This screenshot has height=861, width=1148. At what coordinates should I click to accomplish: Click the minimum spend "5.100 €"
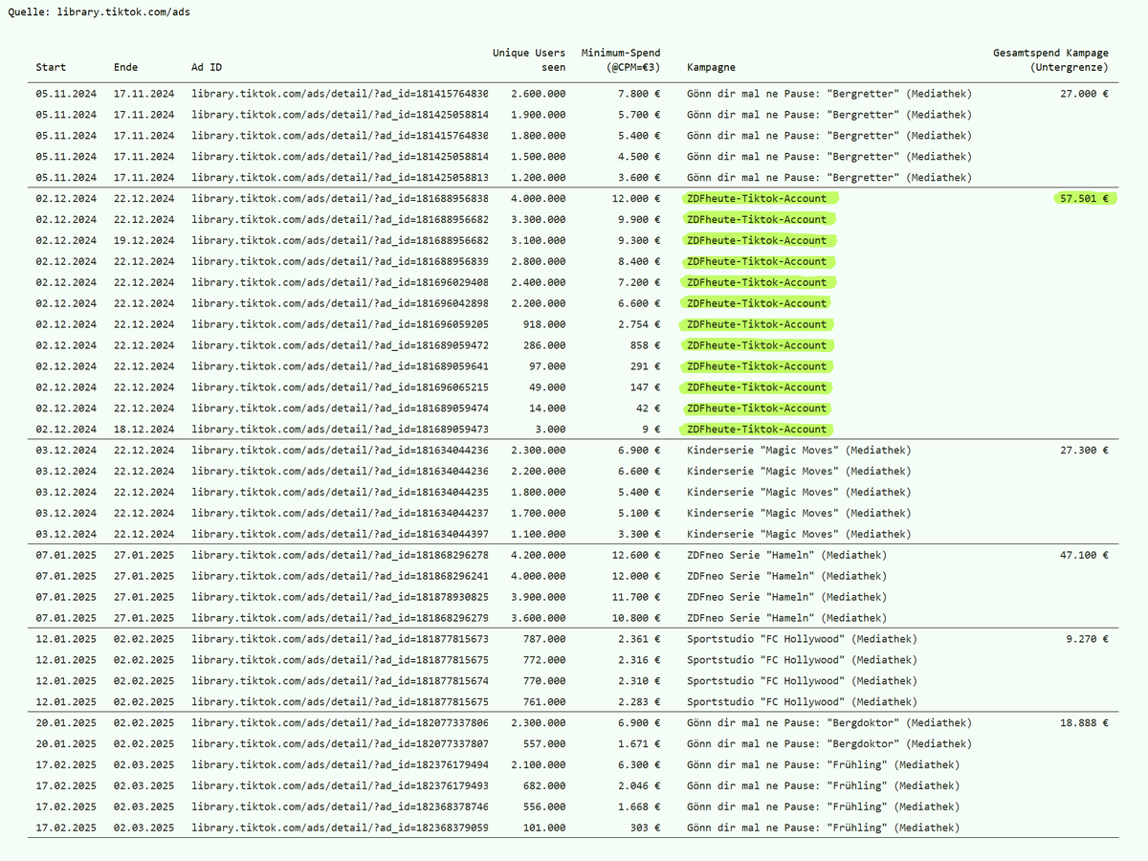(x=639, y=514)
